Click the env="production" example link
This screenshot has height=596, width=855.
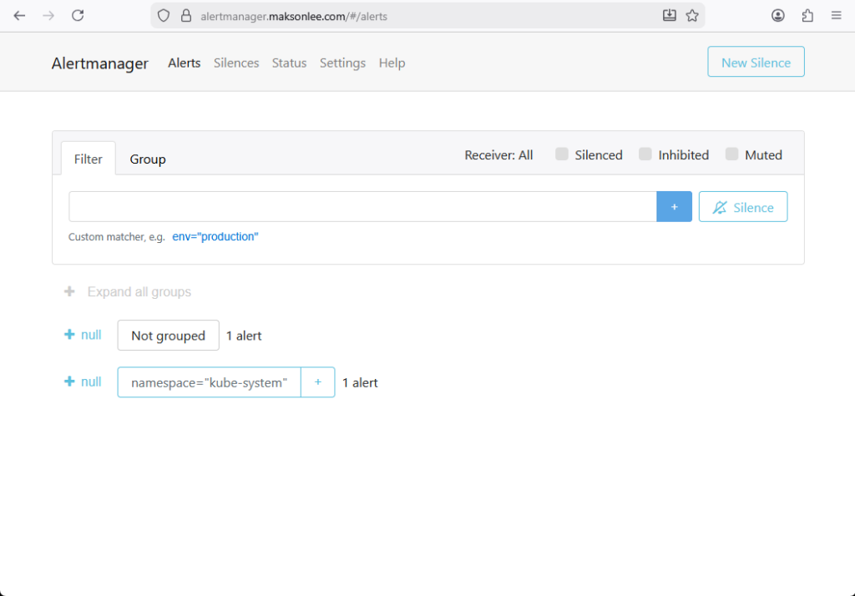(x=215, y=237)
